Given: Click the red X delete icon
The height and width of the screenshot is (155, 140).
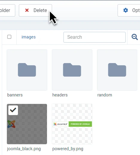Looking at the screenshot, I should coord(27,10).
